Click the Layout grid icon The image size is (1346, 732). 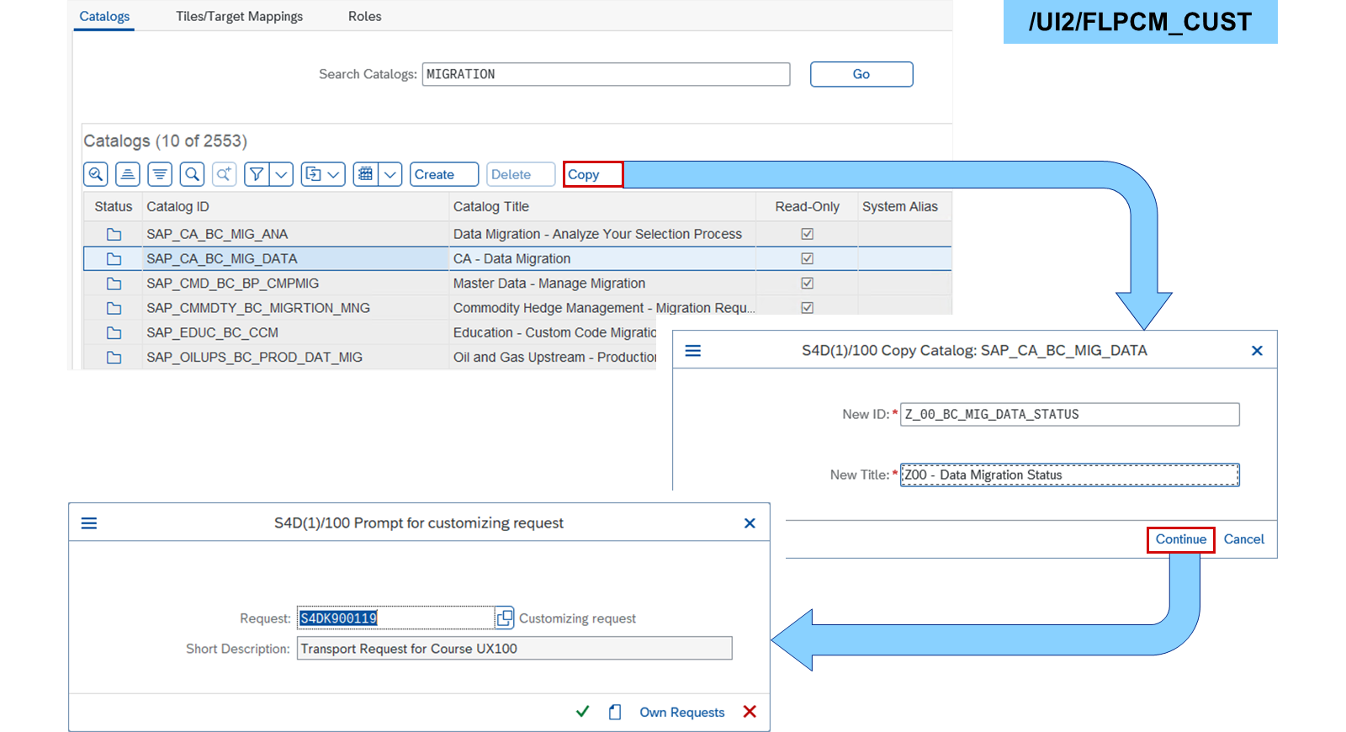366,174
